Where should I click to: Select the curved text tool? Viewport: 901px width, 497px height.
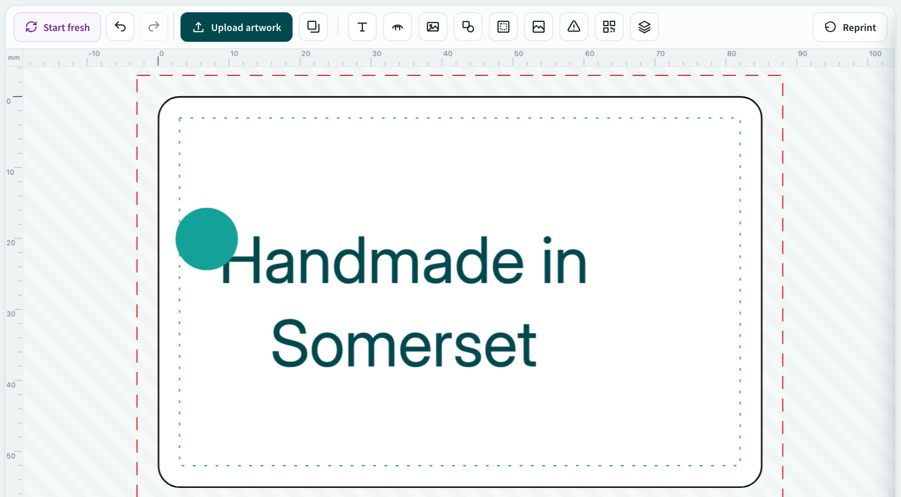pyautogui.click(x=398, y=27)
